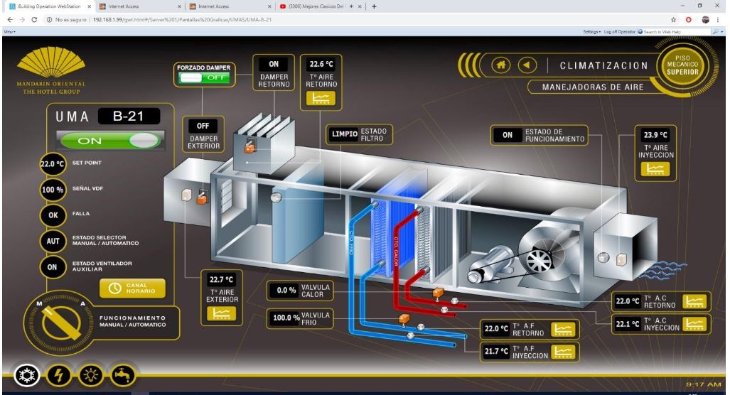This screenshot has width=730, height=395.
Task: Toggle the Forzado Damper OFF switch
Action: coord(204,78)
